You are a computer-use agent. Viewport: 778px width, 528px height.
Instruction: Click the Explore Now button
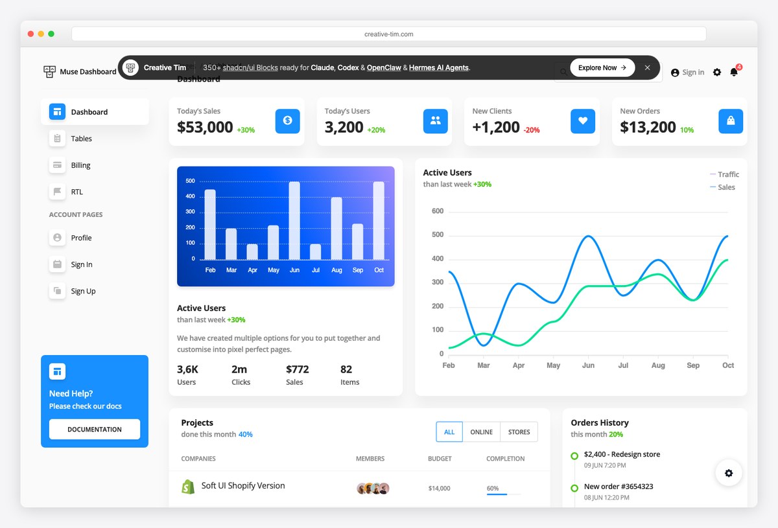pos(602,67)
